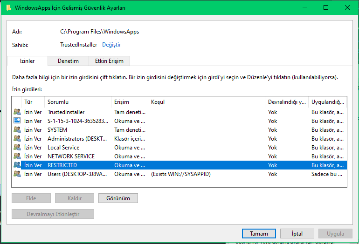
Task: Click the TrustedInstaller owner name text
Action: (78, 45)
